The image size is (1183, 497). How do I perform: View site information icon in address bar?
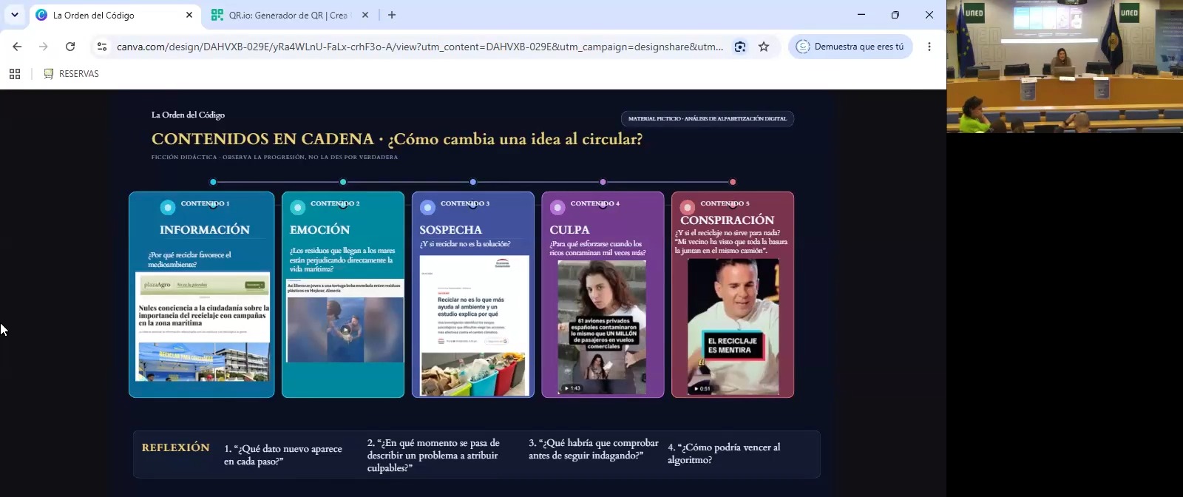click(x=102, y=47)
